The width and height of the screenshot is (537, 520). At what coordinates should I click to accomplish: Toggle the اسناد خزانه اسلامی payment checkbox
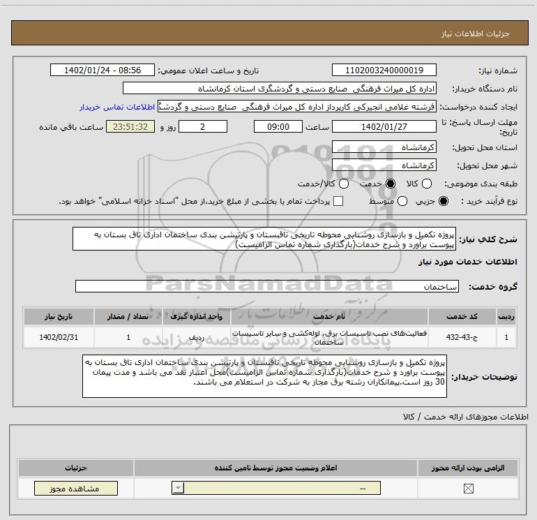338,201
